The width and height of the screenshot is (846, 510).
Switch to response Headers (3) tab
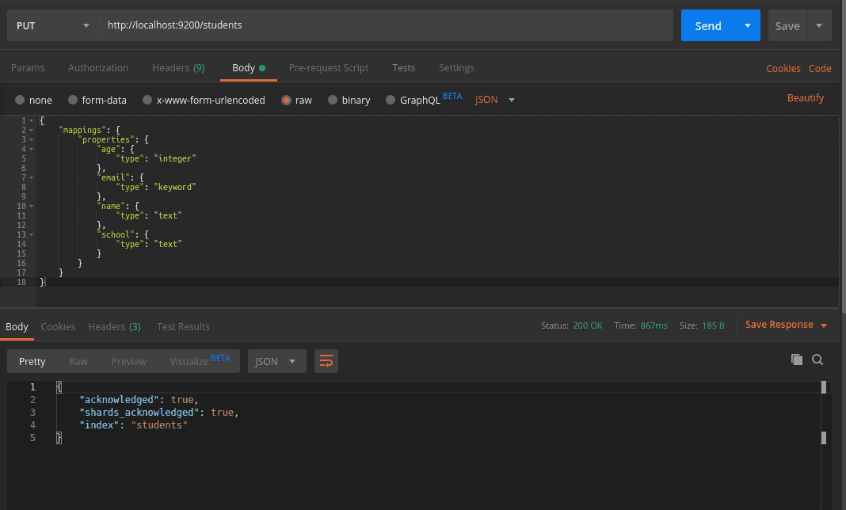pyautogui.click(x=114, y=326)
